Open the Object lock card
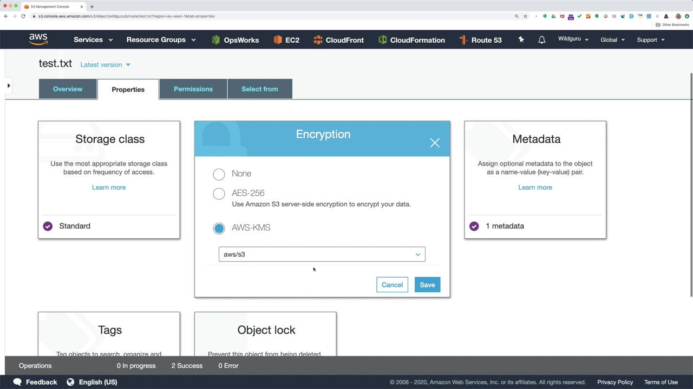Image resolution: width=693 pixels, height=389 pixels. coord(265,334)
